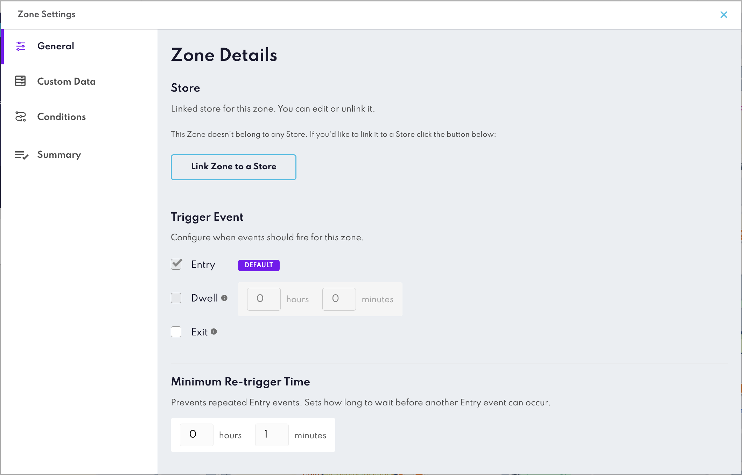The image size is (742, 475).
Task: Click the Conditions sidebar icon
Action: click(21, 117)
